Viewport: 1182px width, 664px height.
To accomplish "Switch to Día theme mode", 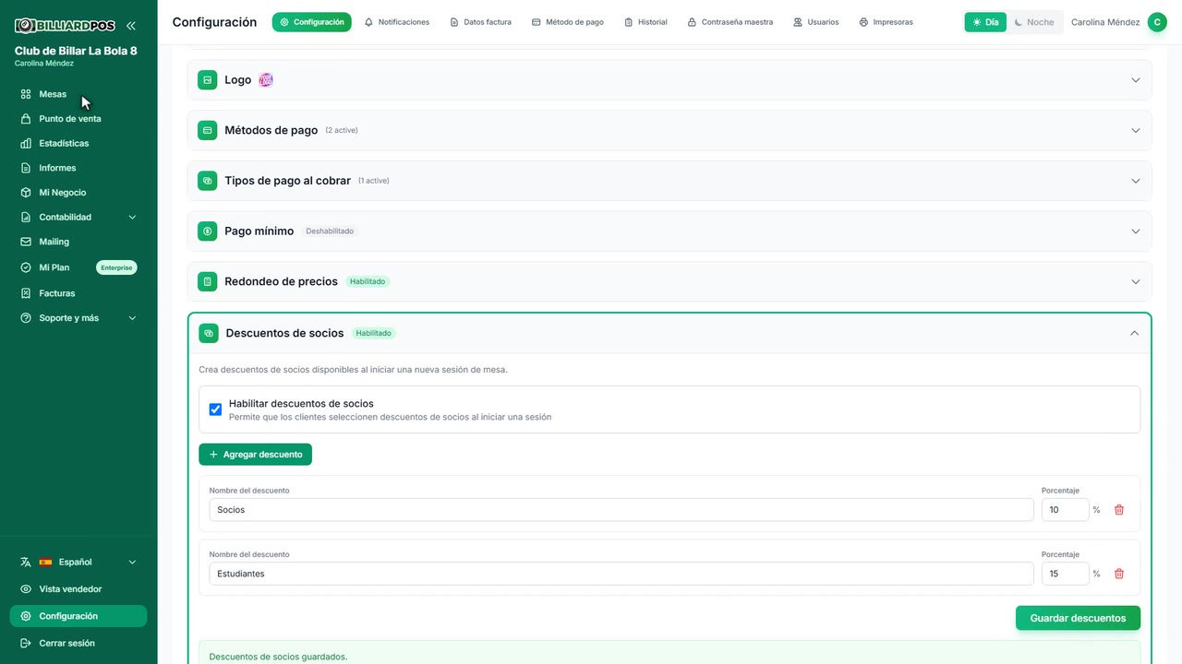I will click(985, 22).
